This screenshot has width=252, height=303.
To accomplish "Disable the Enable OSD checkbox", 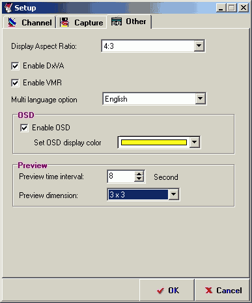I will click(24, 128).
